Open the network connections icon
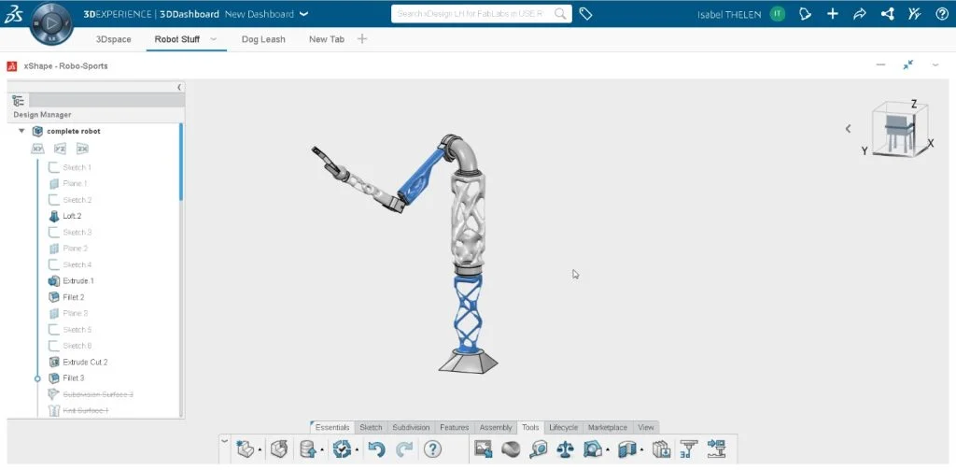The width and height of the screenshot is (956, 470). [x=887, y=14]
